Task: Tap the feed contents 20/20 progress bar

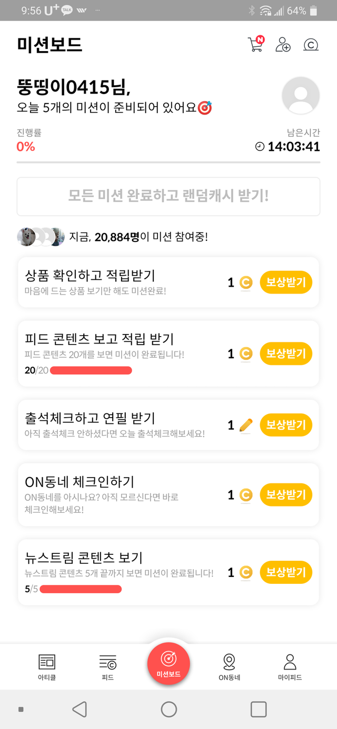Action: (x=91, y=371)
